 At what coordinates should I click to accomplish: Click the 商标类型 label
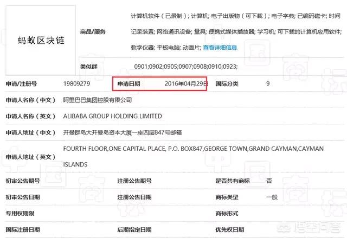(227, 197)
